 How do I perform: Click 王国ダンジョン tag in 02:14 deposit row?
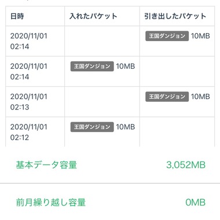(92, 66)
